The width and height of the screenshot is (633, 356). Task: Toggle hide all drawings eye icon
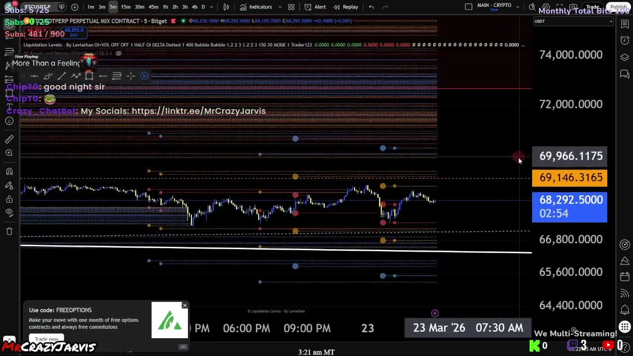click(x=9, y=213)
